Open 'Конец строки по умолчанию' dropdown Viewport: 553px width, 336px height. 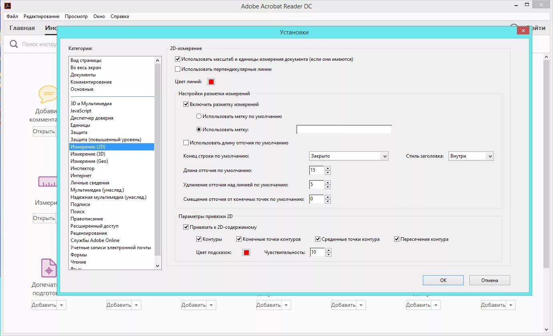[x=349, y=156]
